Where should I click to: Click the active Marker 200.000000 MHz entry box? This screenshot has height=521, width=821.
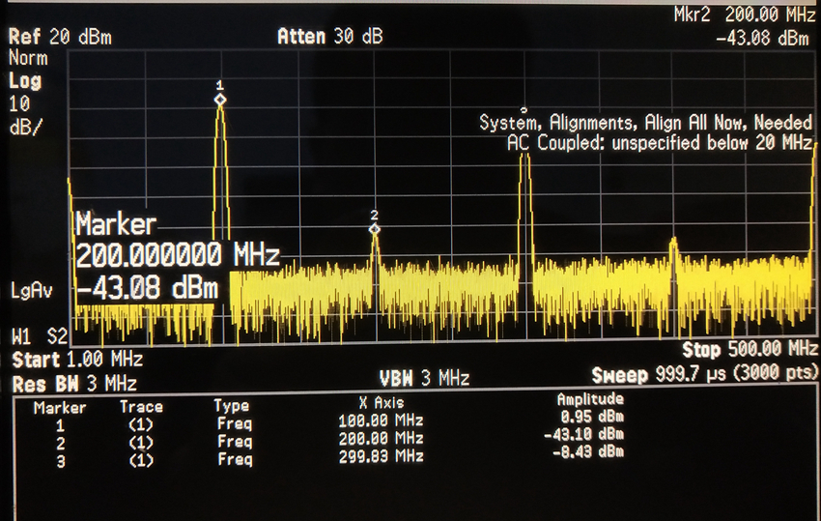[177, 255]
